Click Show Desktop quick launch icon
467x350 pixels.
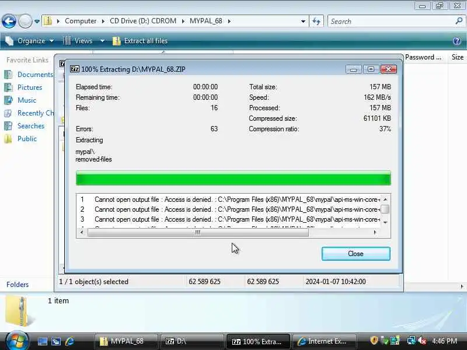tap(42, 341)
